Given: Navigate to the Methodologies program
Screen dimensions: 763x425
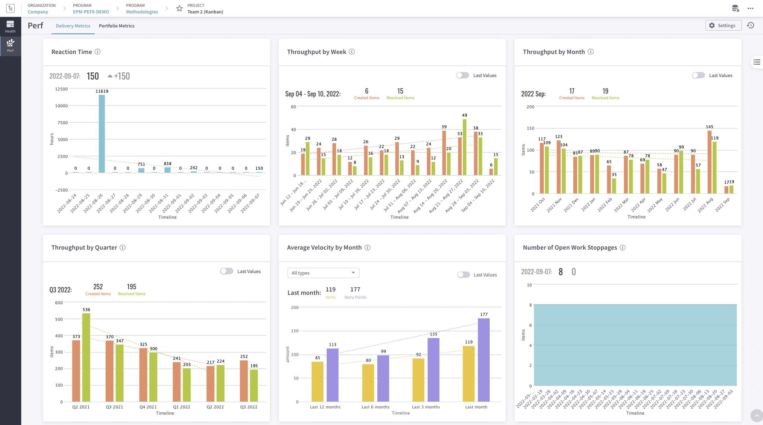Looking at the screenshot, I should (141, 12).
